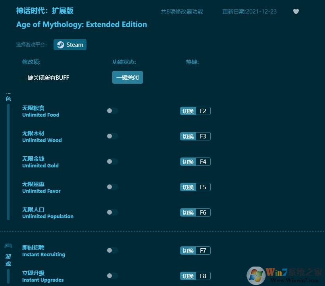Screen dimensions: 325x286
Task: Click the 修改项 column header
Action: point(31,62)
